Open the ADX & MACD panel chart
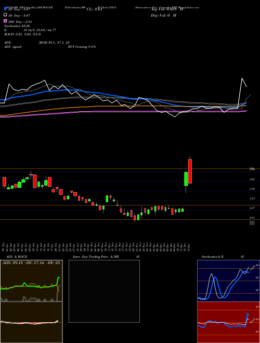 click(x=31, y=301)
